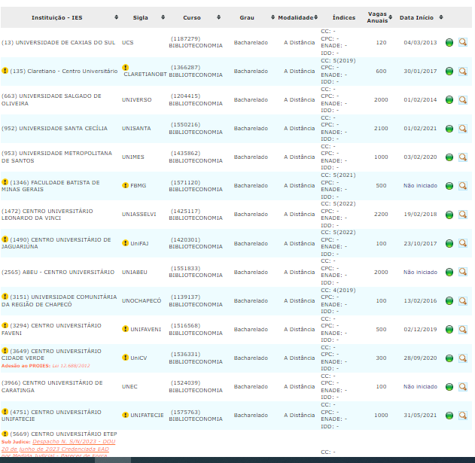Select Centro Universitário de Caratinga name

point(52,387)
